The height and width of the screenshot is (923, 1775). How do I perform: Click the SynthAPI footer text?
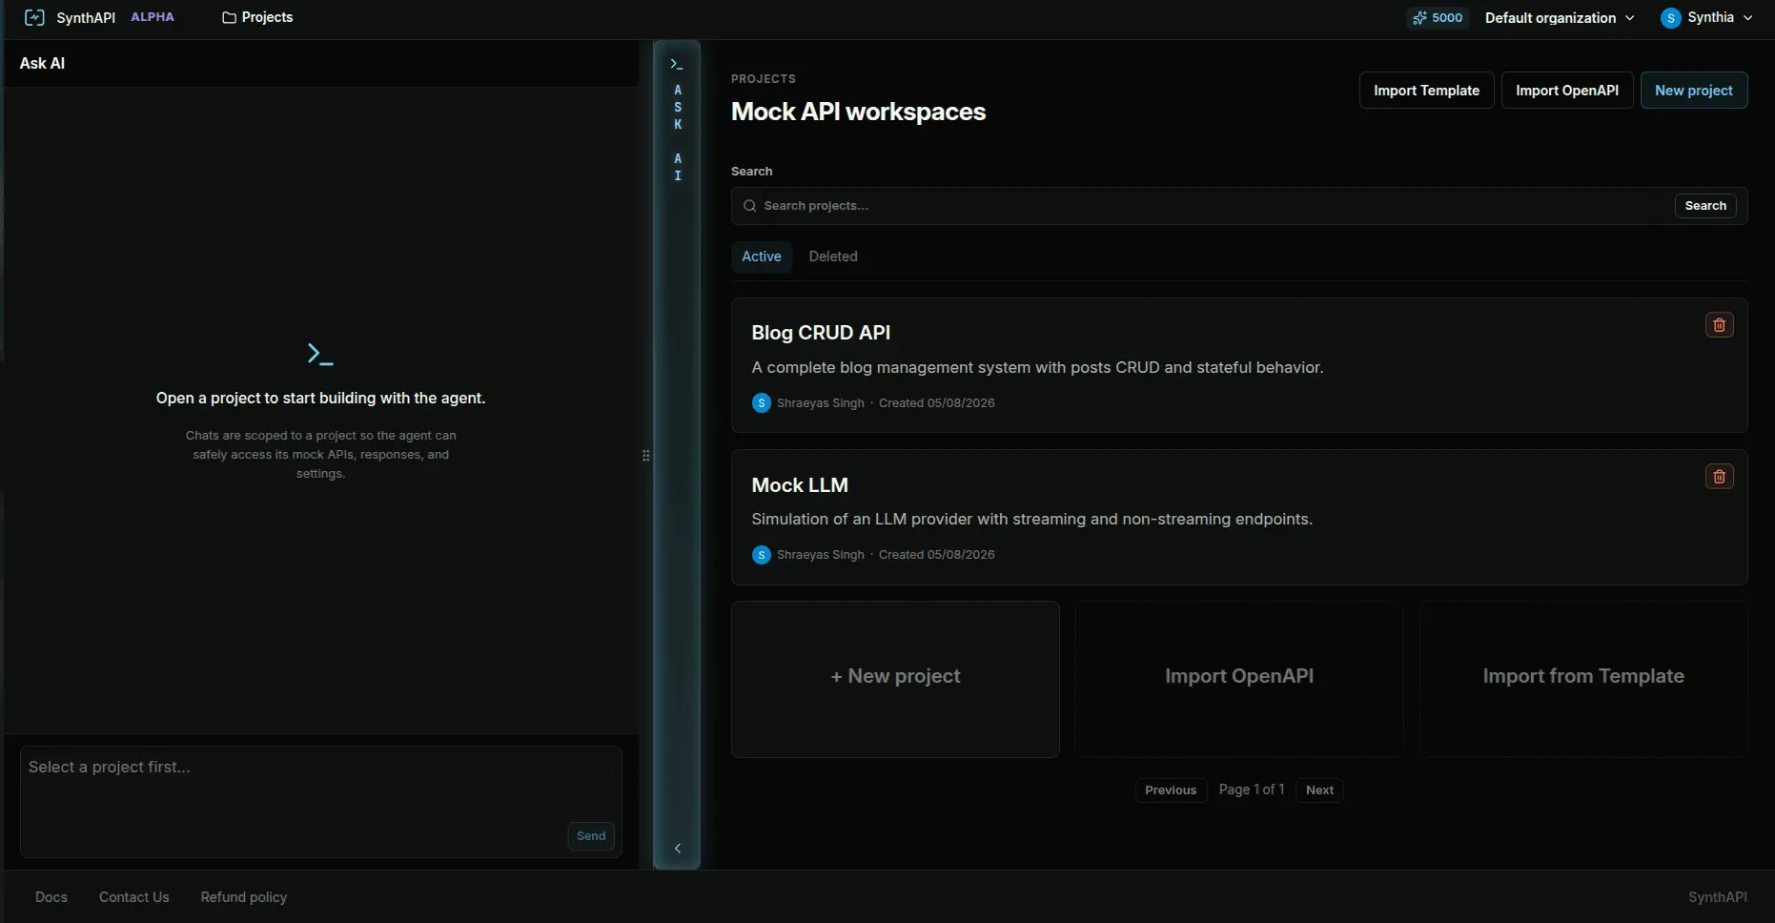point(1718,897)
